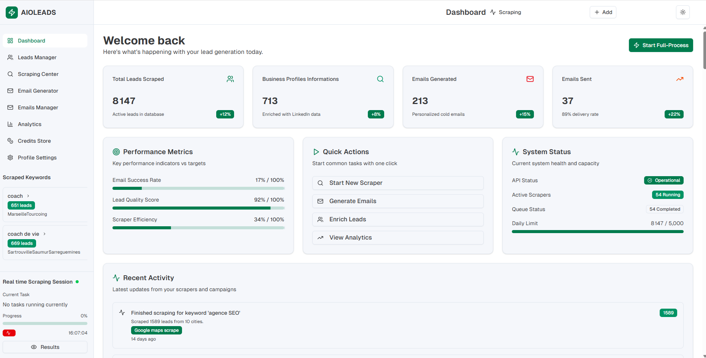Expand the 'coach de vie' keyword chevron

pos(44,234)
